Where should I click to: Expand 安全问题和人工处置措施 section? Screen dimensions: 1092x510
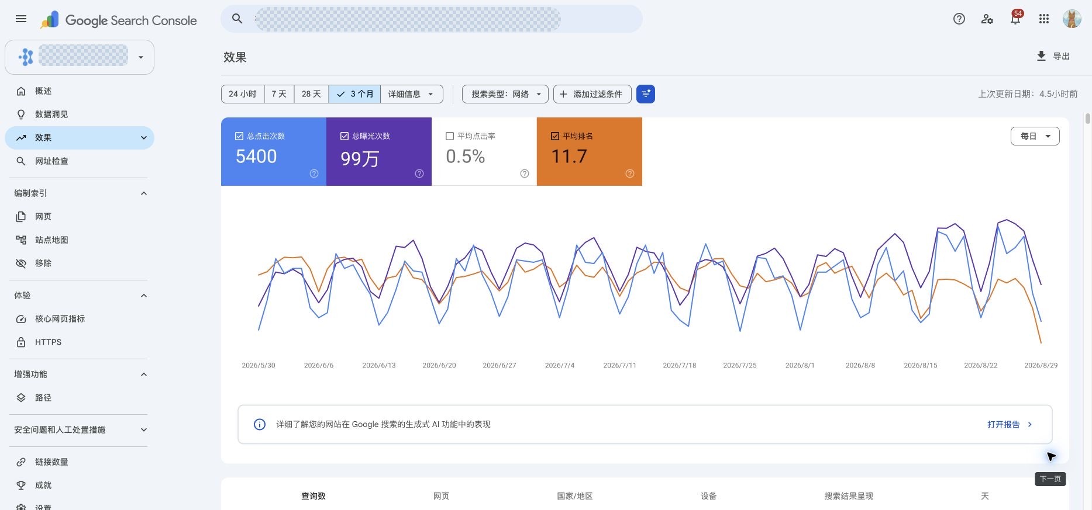(144, 430)
